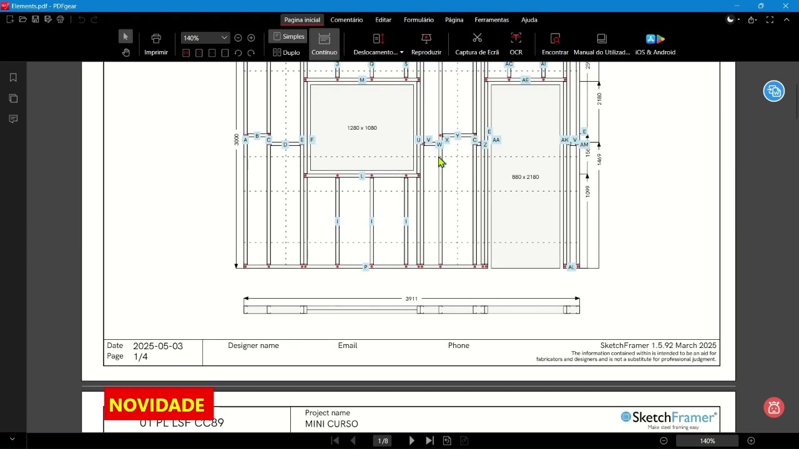Open the Editar tab
Viewport: 799px width, 449px height.
coord(383,20)
